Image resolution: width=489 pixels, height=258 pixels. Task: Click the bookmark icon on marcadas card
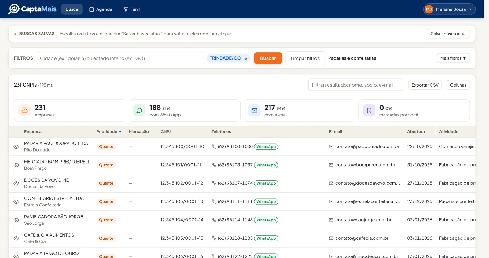click(x=369, y=110)
